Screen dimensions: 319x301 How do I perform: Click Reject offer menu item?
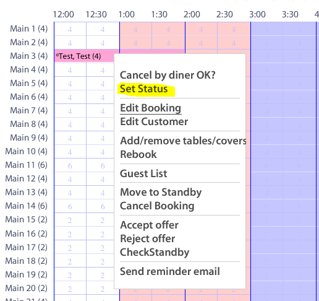(x=148, y=238)
